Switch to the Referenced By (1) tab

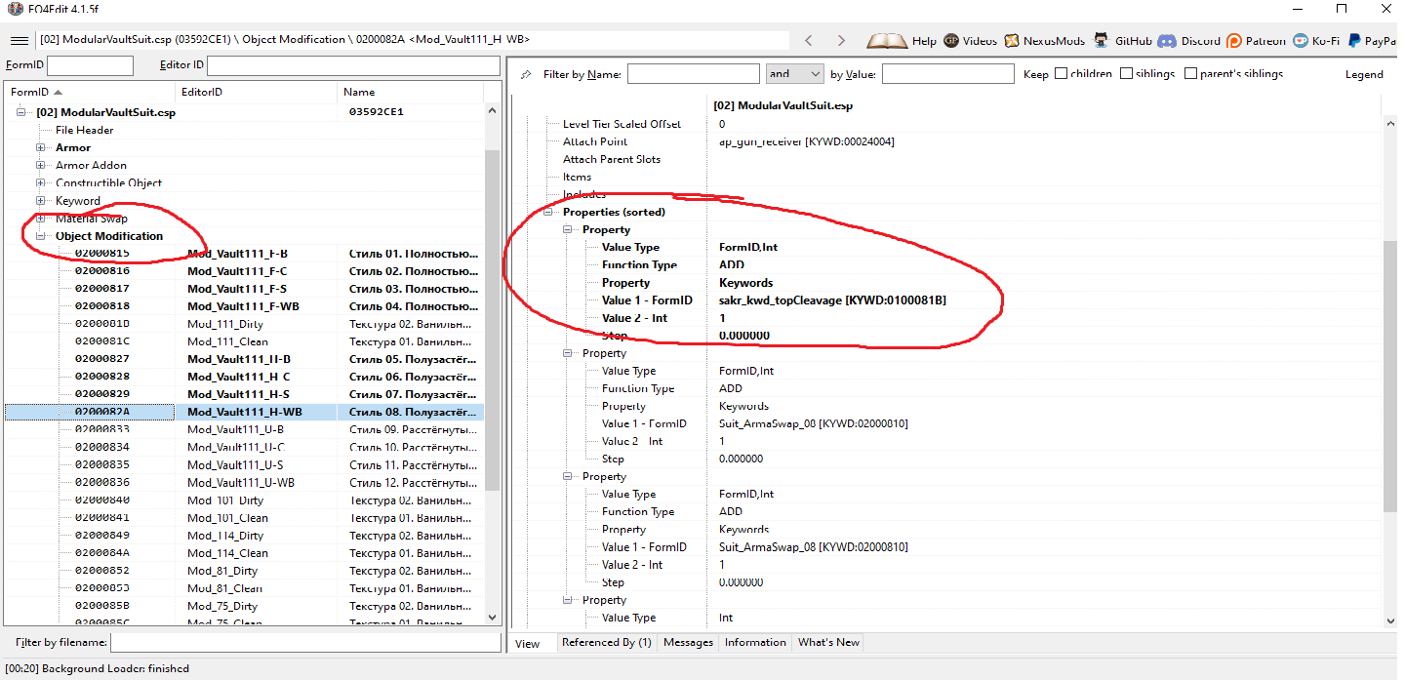tap(606, 642)
